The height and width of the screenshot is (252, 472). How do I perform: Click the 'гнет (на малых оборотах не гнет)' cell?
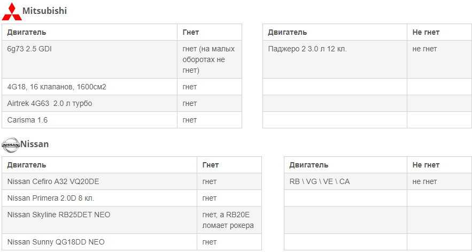(209, 59)
